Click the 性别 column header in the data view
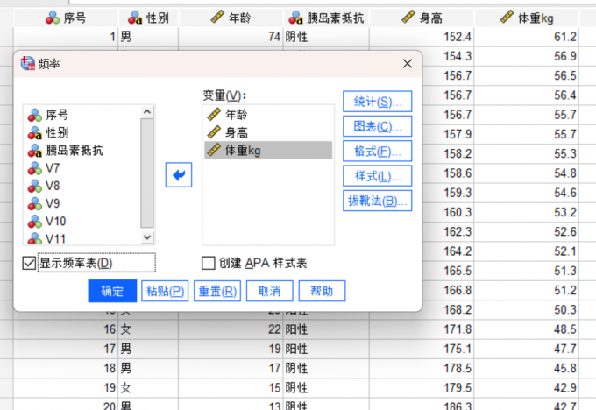596x410 pixels. 148,18
